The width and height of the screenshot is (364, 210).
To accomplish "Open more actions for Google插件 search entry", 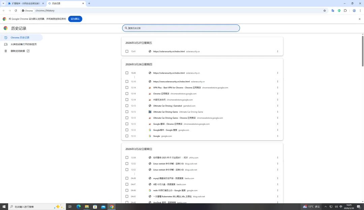I will pyautogui.click(x=277, y=130).
